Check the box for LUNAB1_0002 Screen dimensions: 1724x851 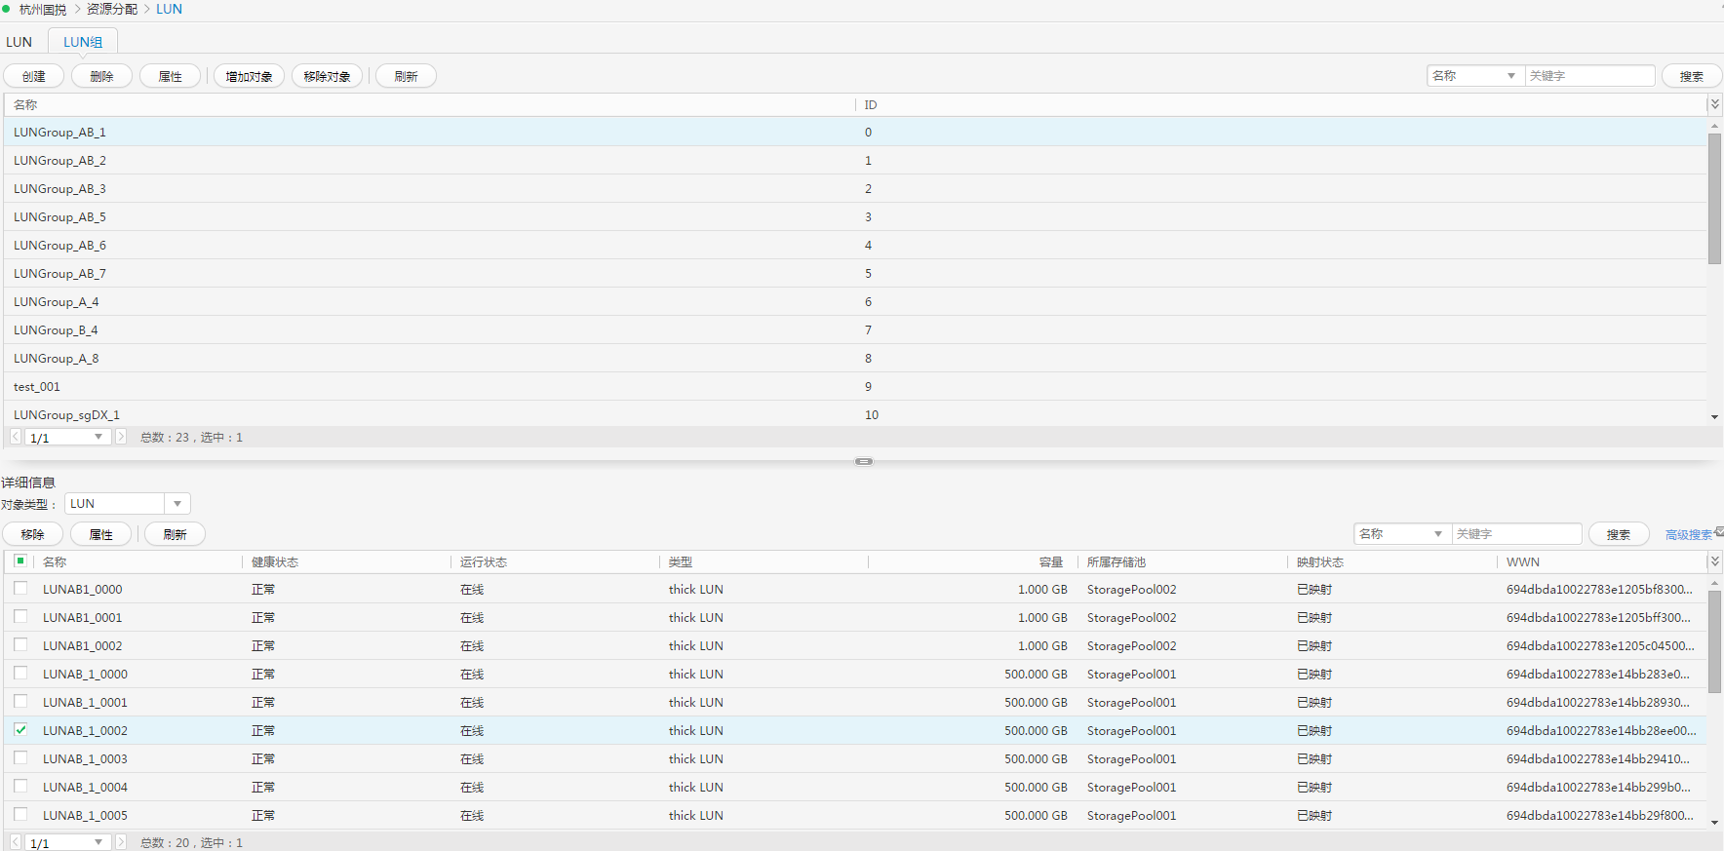click(20, 644)
